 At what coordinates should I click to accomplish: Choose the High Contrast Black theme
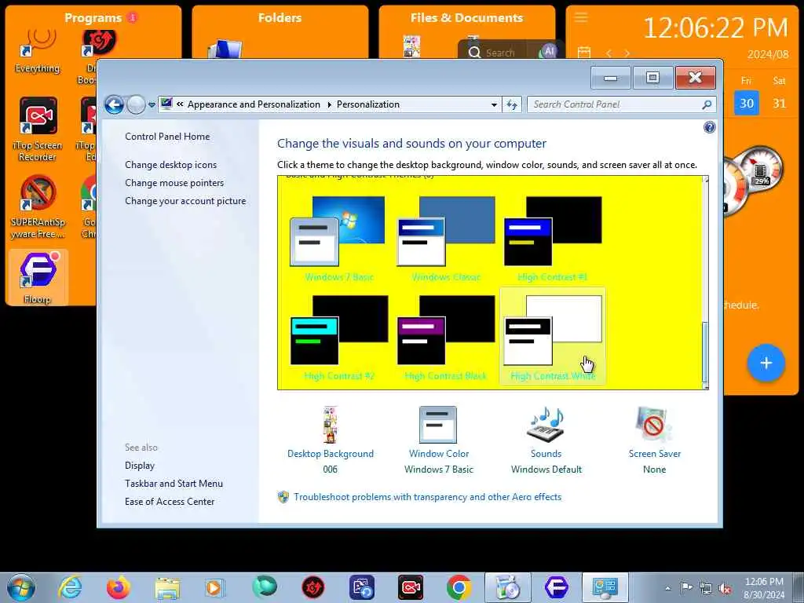(445, 338)
